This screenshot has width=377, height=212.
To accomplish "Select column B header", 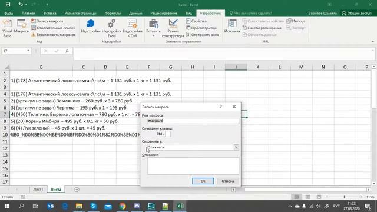I will click(x=41, y=67).
